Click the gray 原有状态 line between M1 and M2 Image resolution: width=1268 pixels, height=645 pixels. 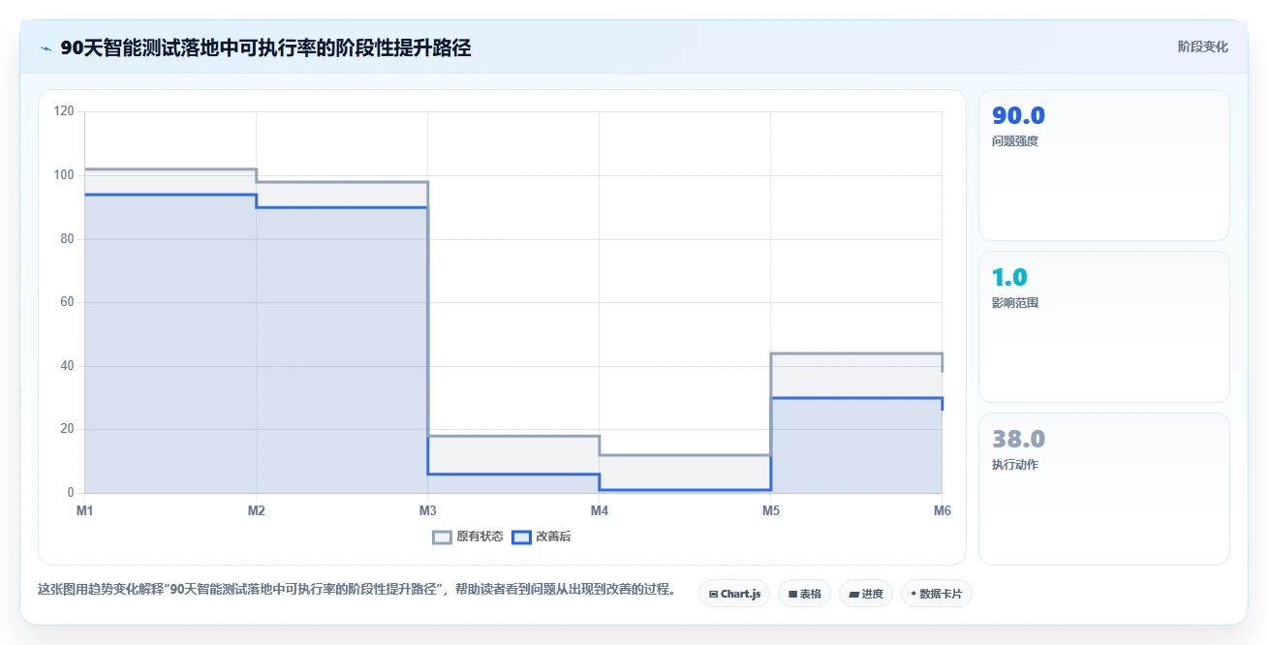pyautogui.click(x=170, y=169)
